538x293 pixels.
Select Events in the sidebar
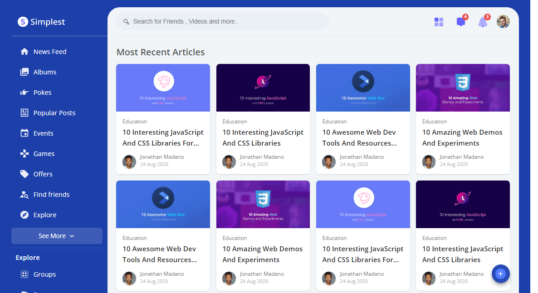(44, 133)
